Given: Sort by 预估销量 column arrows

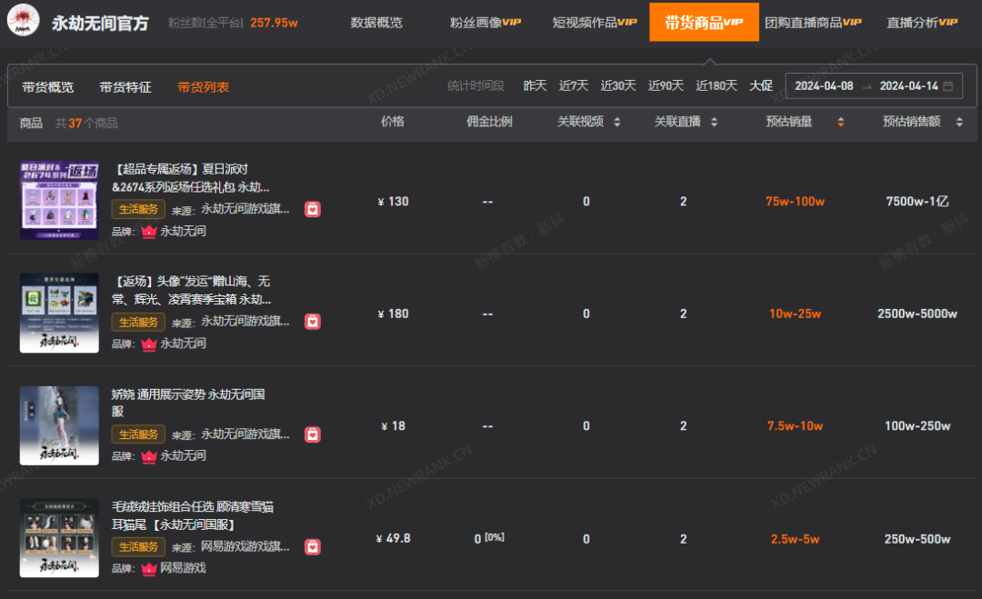Looking at the screenshot, I should [840, 122].
